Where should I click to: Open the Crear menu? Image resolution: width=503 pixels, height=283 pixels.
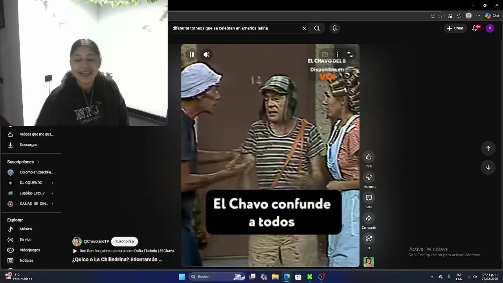(x=455, y=28)
